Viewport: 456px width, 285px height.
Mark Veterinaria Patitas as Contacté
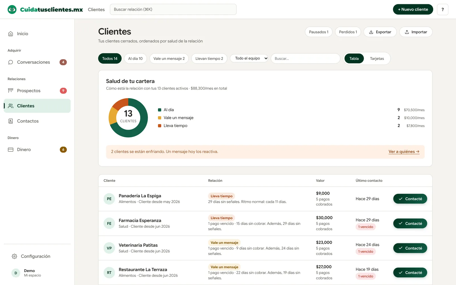point(410,248)
